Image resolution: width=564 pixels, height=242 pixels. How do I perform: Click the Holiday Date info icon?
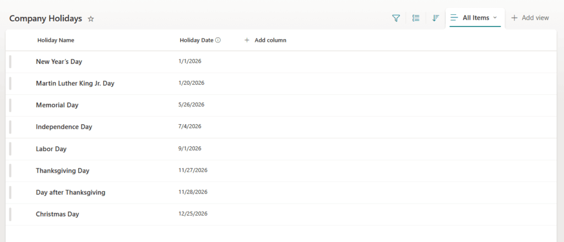coord(218,40)
